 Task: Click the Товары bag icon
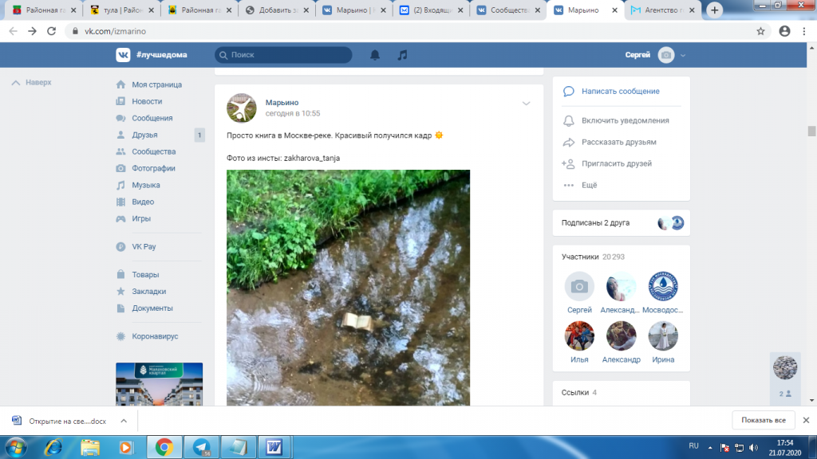pos(121,274)
